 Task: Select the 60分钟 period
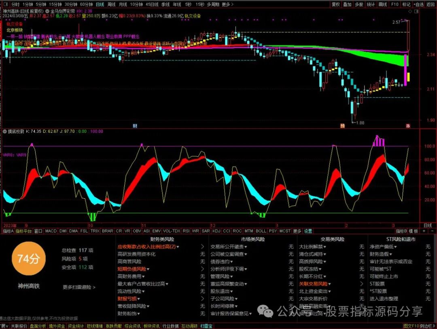[86, 4]
